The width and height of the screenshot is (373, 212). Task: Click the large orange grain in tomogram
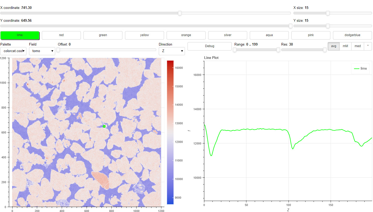pos(102,180)
